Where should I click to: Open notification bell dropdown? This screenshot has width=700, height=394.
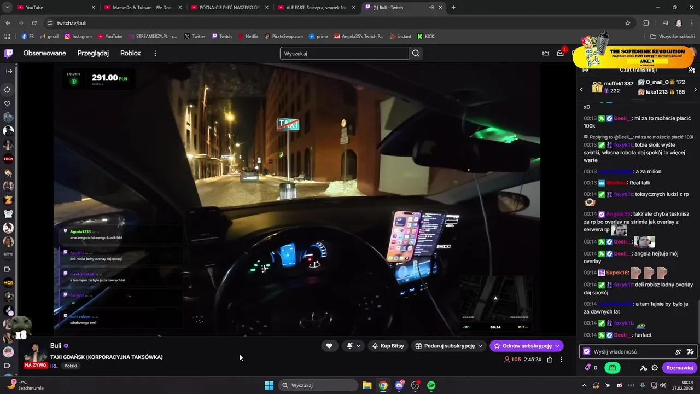click(x=354, y=346)
